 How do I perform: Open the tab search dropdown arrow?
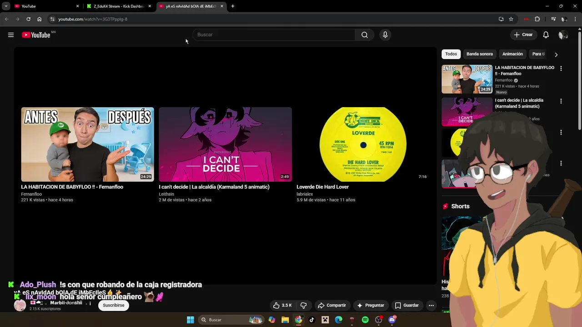(6, 6)
